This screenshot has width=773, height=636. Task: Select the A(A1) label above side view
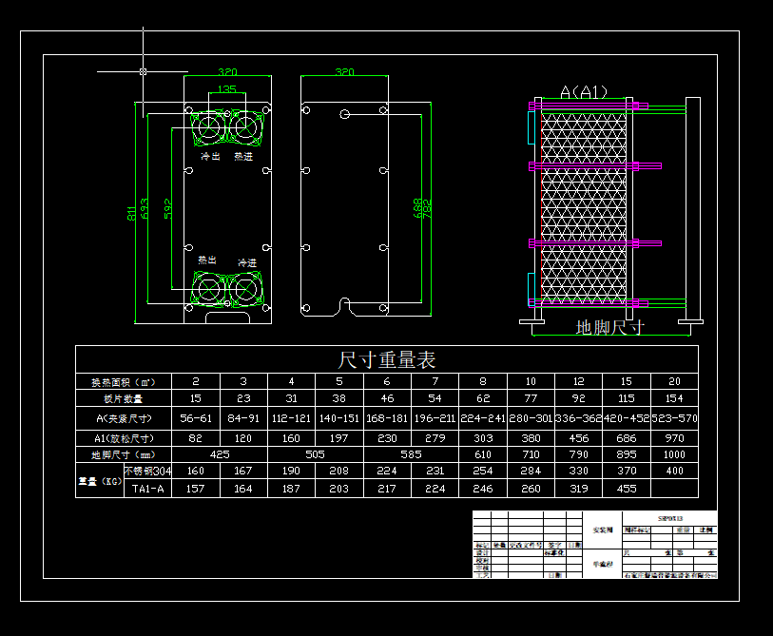tap(583, 92)
